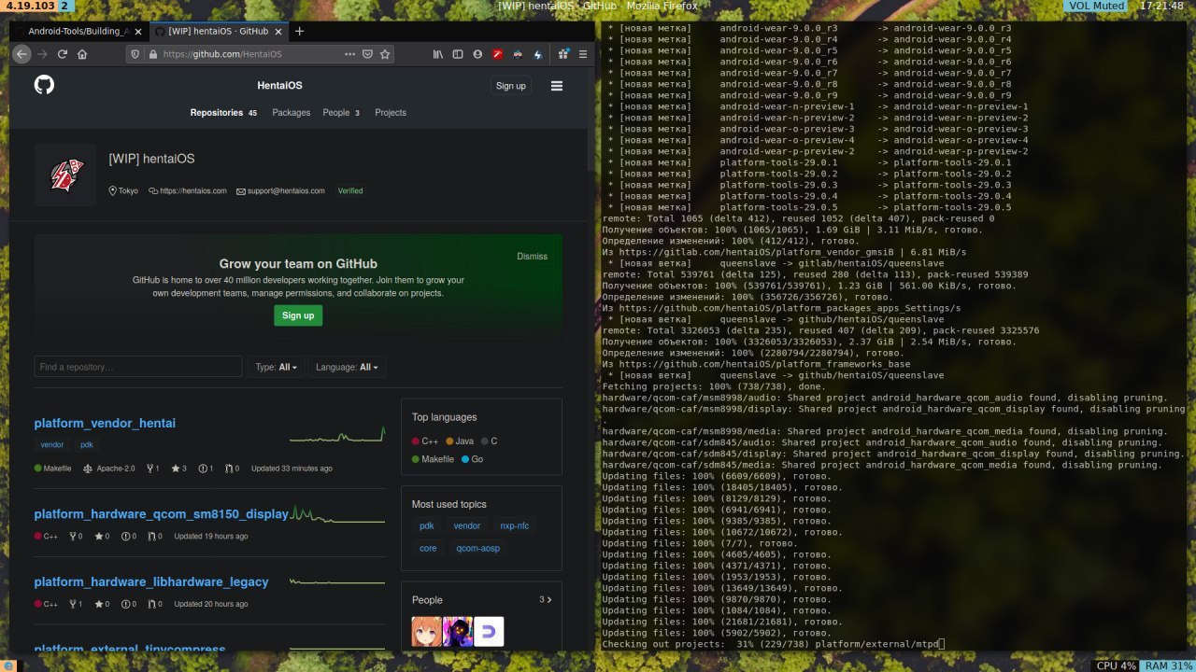1196x672 pixels.
Task: Select the Repositories tab
Action: point(223,113)
